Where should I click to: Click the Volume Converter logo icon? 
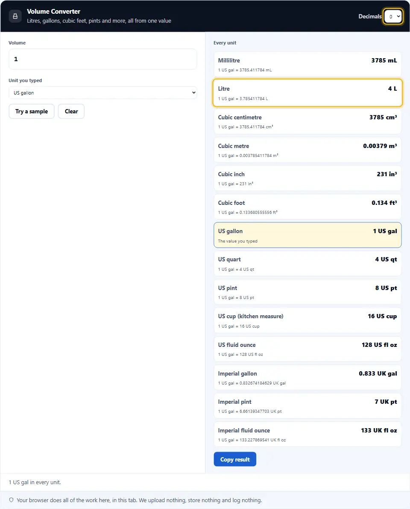15,16
